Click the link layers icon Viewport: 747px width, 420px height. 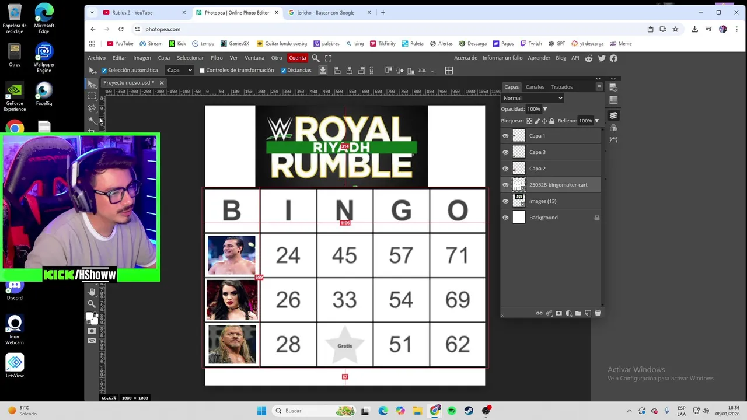pyautogui.click(x=539, y=313)
